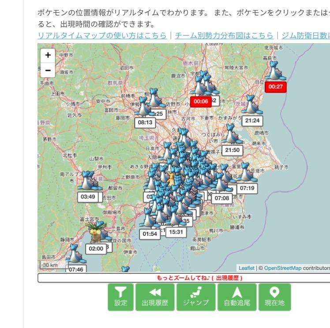Select the 07:46 time label
The width and height of the screenshot is (330, 328).
coord(76,269)
